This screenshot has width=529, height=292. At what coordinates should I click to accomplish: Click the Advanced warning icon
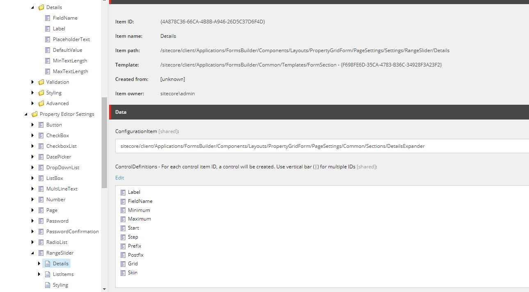pyautogui.click(x=40, y=103)
